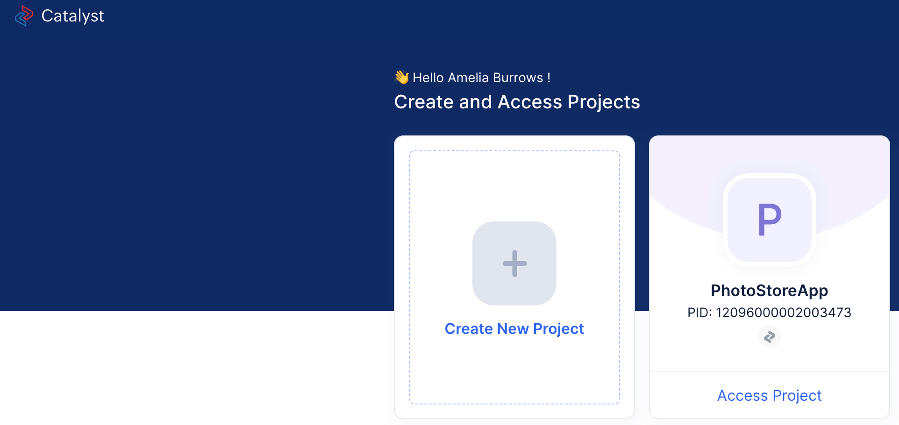Click the Catalyst brand name text
899x425 pixels.
click(72, 16)
